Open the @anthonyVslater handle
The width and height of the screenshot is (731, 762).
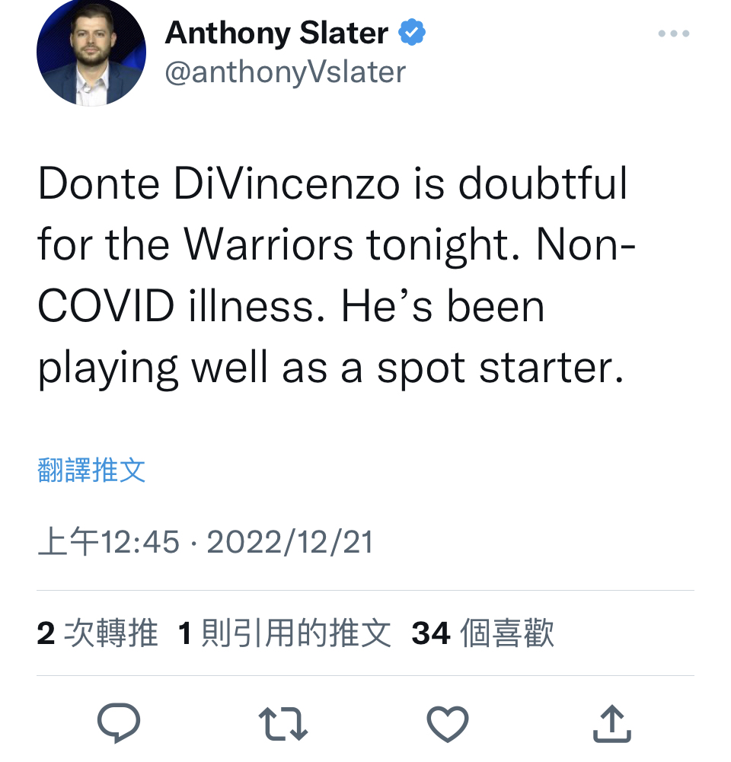point(286,72)
